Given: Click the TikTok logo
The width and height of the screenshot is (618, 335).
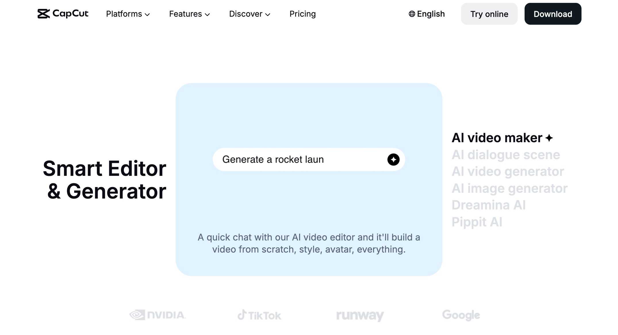Looking at the screenshot, I should click(259, 315).
